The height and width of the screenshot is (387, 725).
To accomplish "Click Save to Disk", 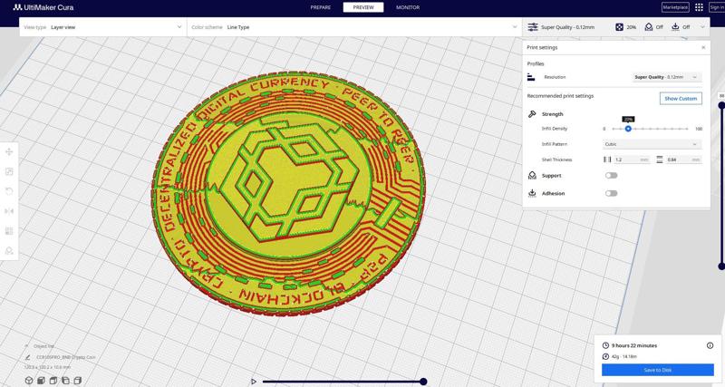I will pos(658,370).
